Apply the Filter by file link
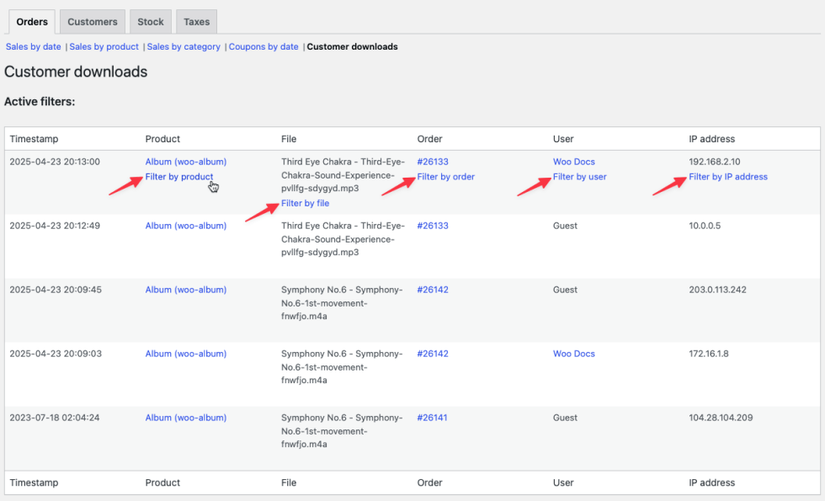This screenshot has height=501, width=825. click(x=305, y=203)
